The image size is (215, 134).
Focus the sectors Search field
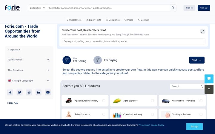click(x=185, y=86)
